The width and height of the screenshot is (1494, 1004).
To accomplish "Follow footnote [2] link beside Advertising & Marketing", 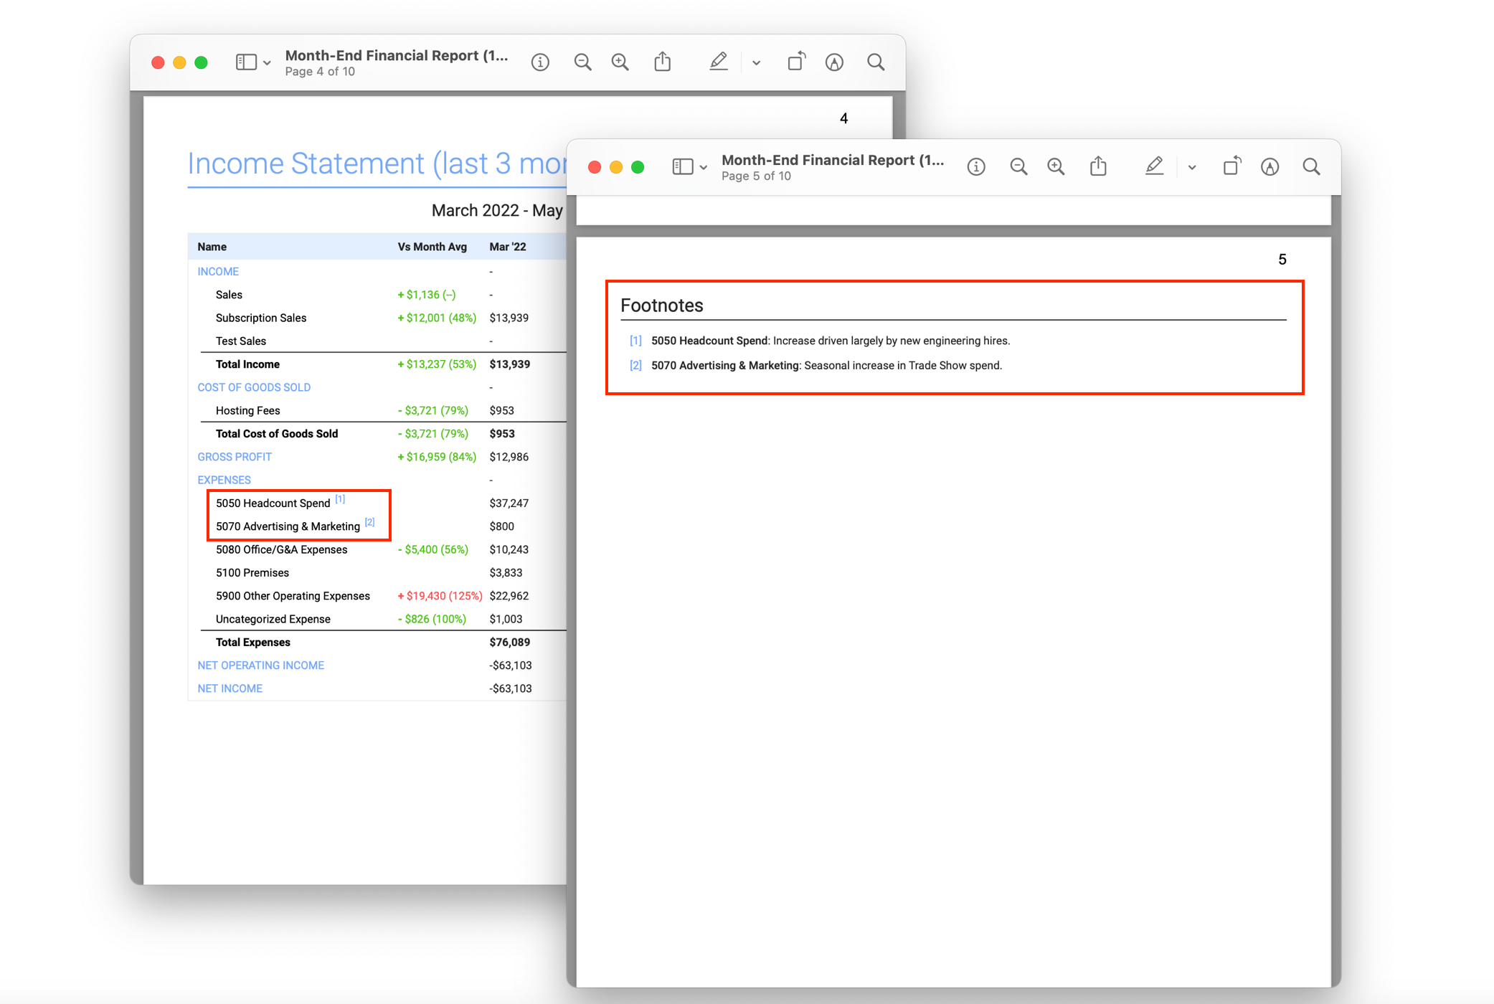I will 369,522.
